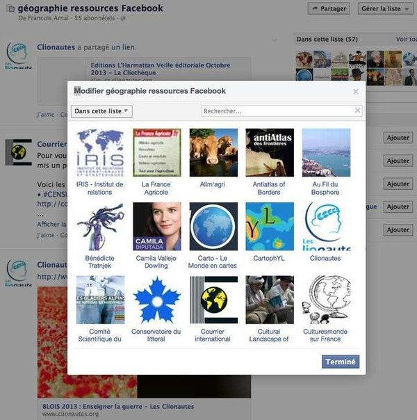This screenshot has height=420, width=417.
Task: Select La France Agricole page image
Action: [157, 153]
